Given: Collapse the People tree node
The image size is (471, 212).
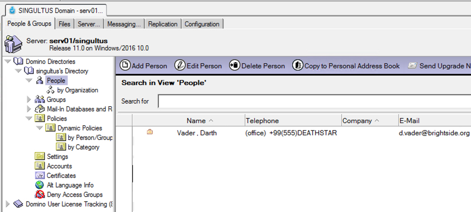Looking at the screenshot, I should point(29,81).
